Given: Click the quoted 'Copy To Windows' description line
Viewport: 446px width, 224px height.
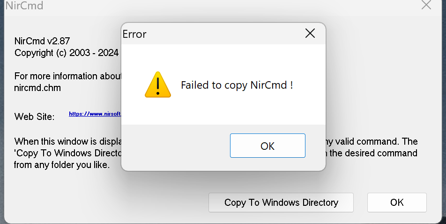Looking at the screenshot, I should 68,153.
